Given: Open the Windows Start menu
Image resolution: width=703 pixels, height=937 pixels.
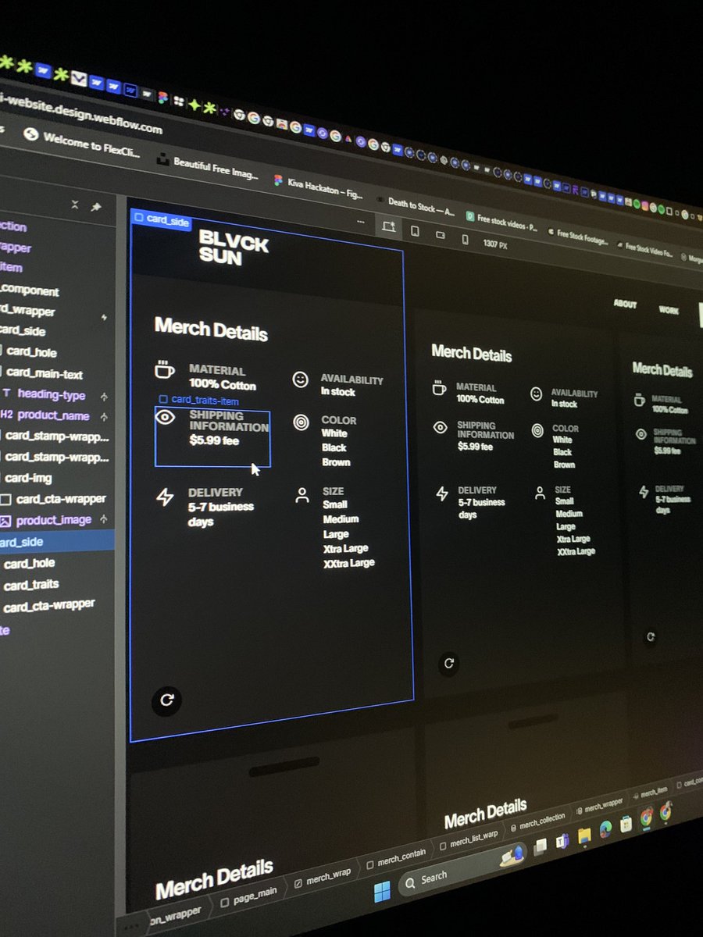Looking at the screenshot, I should pos(382,892).
